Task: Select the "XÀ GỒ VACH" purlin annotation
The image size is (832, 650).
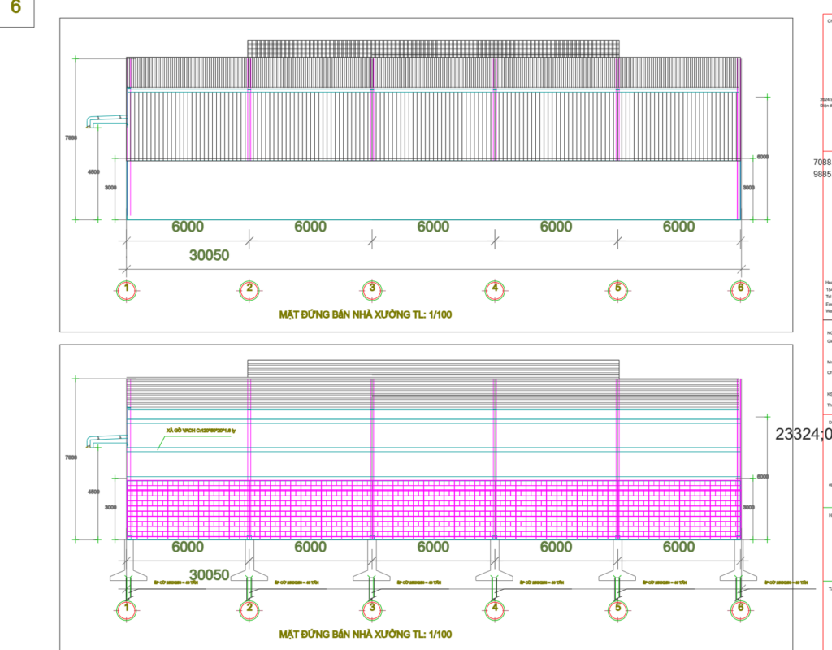Action: click(201, 431)
